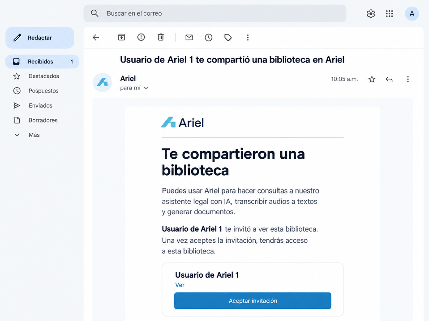The image size is (429, 321).
Task: Star this message from Ariel
Action: [372, 79]
